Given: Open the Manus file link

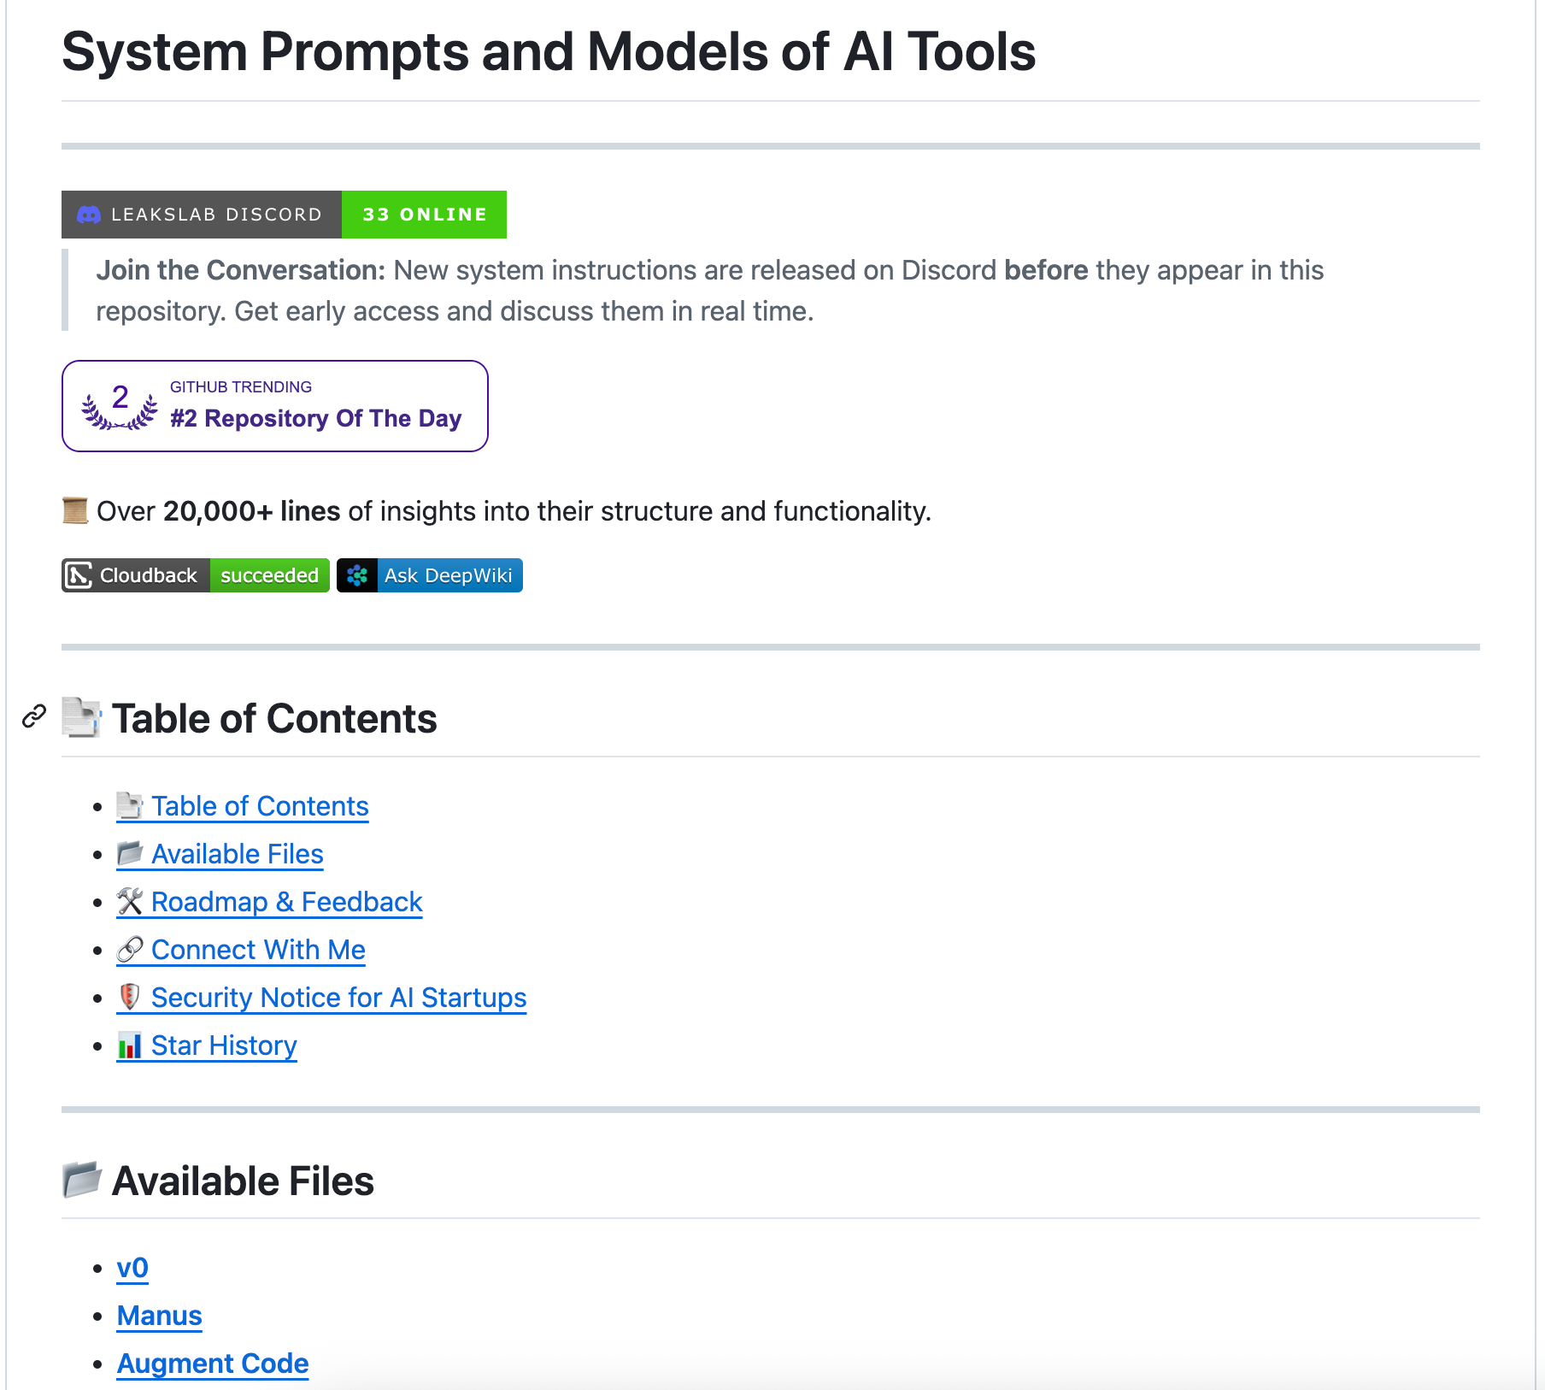Looking at the screenshot, I should coord(160,1316).
